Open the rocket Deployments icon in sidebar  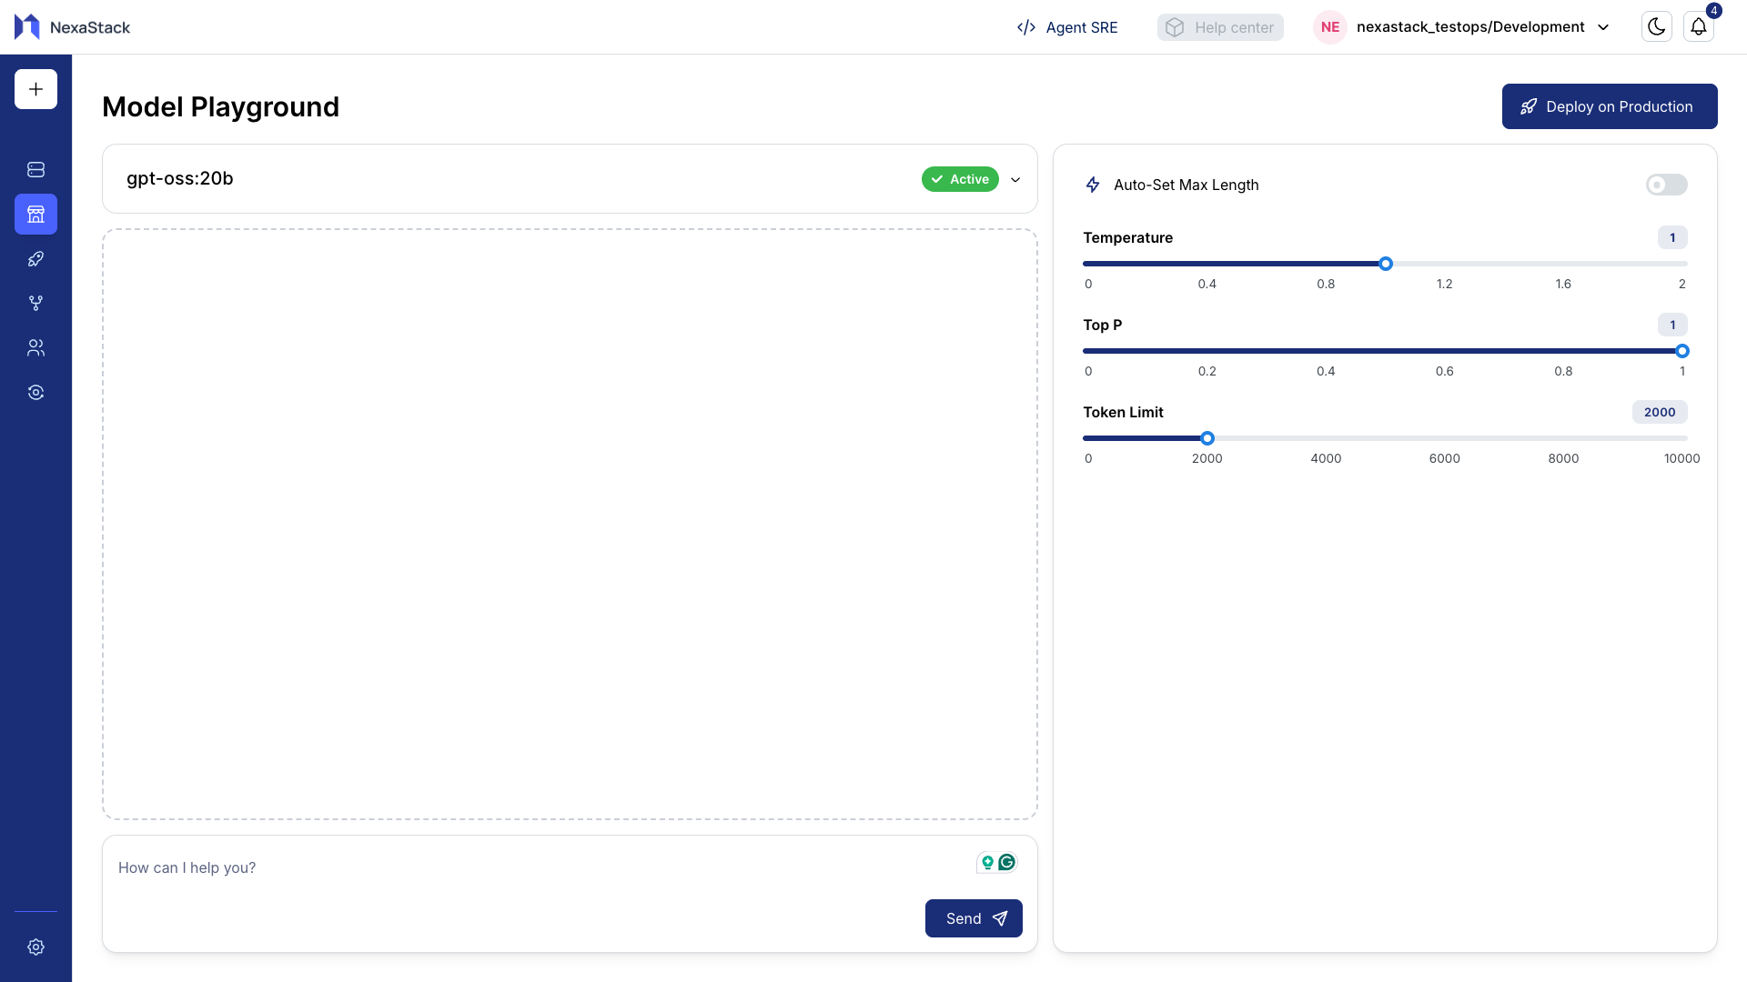[x=35, y=258]
